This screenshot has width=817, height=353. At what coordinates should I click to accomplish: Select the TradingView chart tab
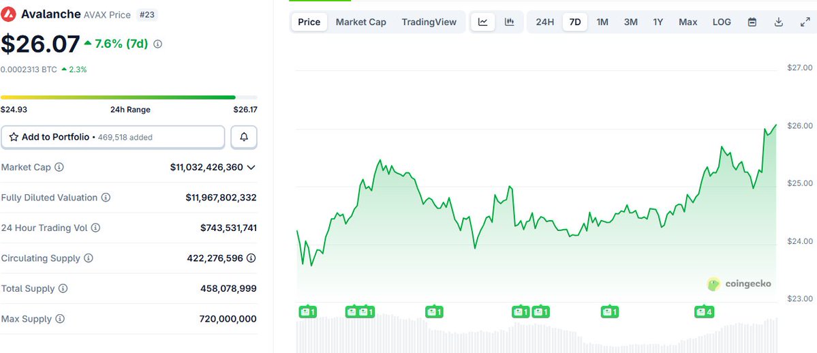point(429,22)
